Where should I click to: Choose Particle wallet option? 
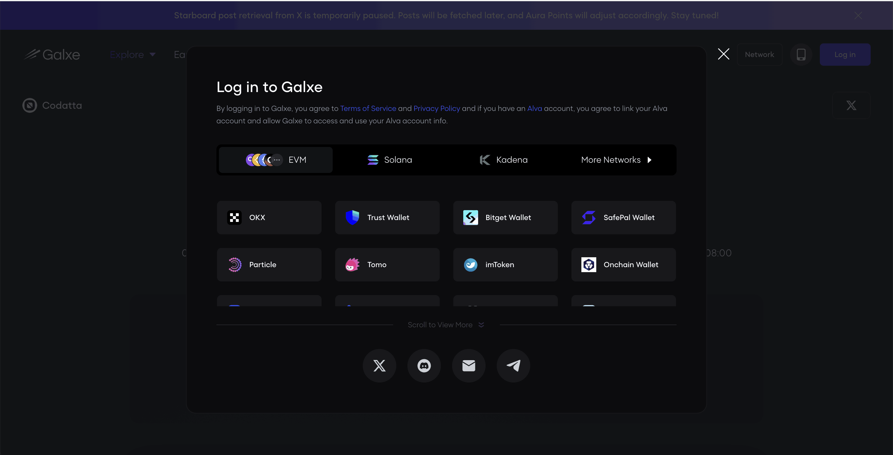[x=269, y=264]
